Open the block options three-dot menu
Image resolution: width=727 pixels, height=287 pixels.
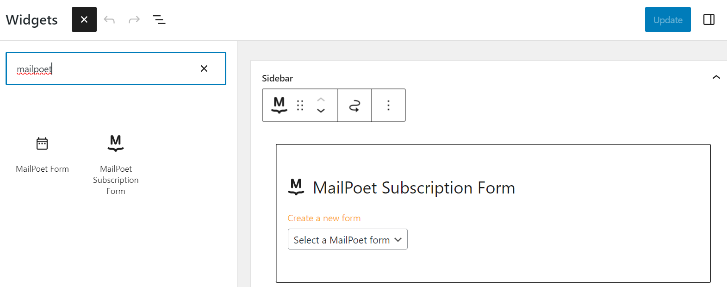388,105
